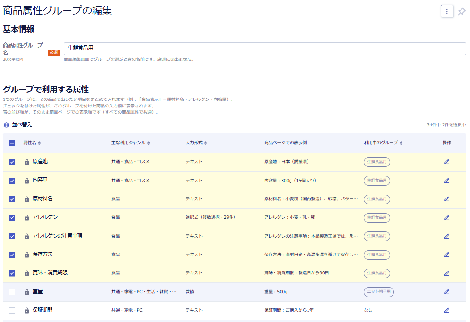The height and width of the screenshot is (322, 470).
Task: Focus the 商品属性グループ名 input field
Action: coord(265,49)
